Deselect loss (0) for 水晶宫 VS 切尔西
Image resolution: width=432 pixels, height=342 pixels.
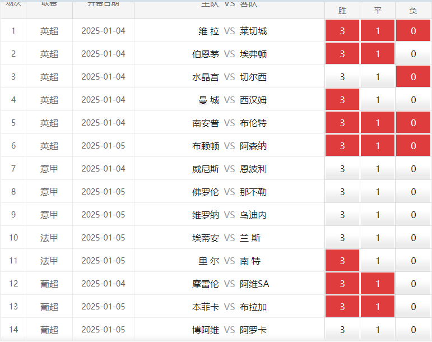(413, 77)
